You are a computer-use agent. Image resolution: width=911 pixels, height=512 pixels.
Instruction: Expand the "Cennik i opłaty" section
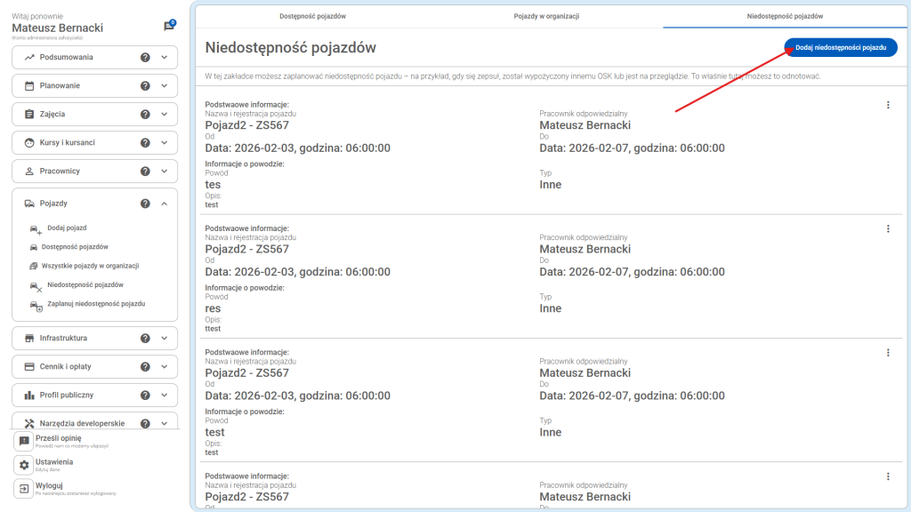165,366
